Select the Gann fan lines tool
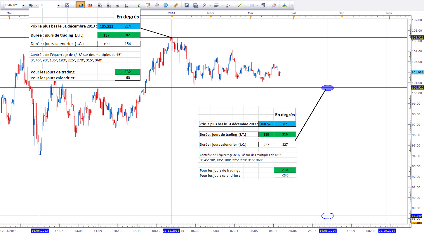 [x=228, y=5]
